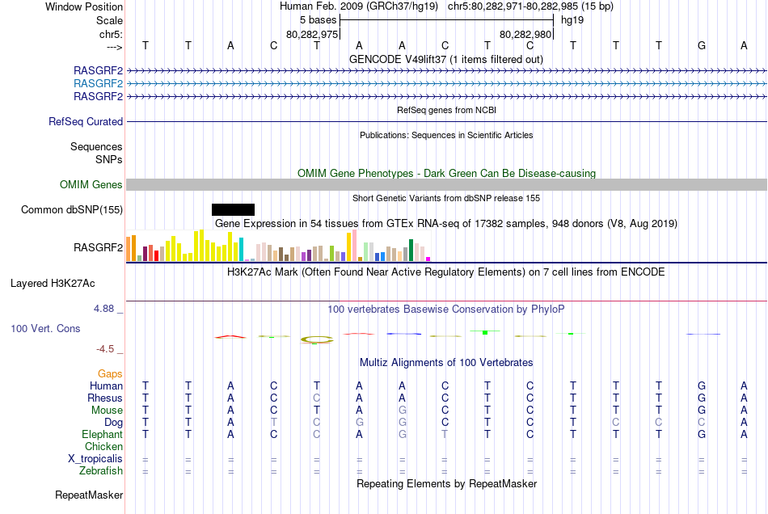Click the OMIM Genes label
This screenshot has width=768, height=514.
tap(91, 184)
